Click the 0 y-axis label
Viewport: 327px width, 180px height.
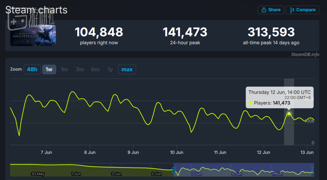point(313,143)
